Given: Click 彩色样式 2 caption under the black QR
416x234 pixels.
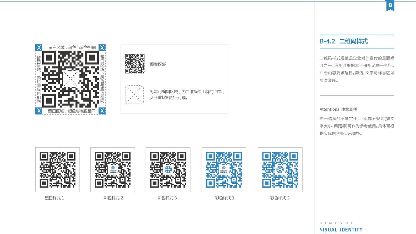Looking at the screenshot, I should (x=113, y=198).
